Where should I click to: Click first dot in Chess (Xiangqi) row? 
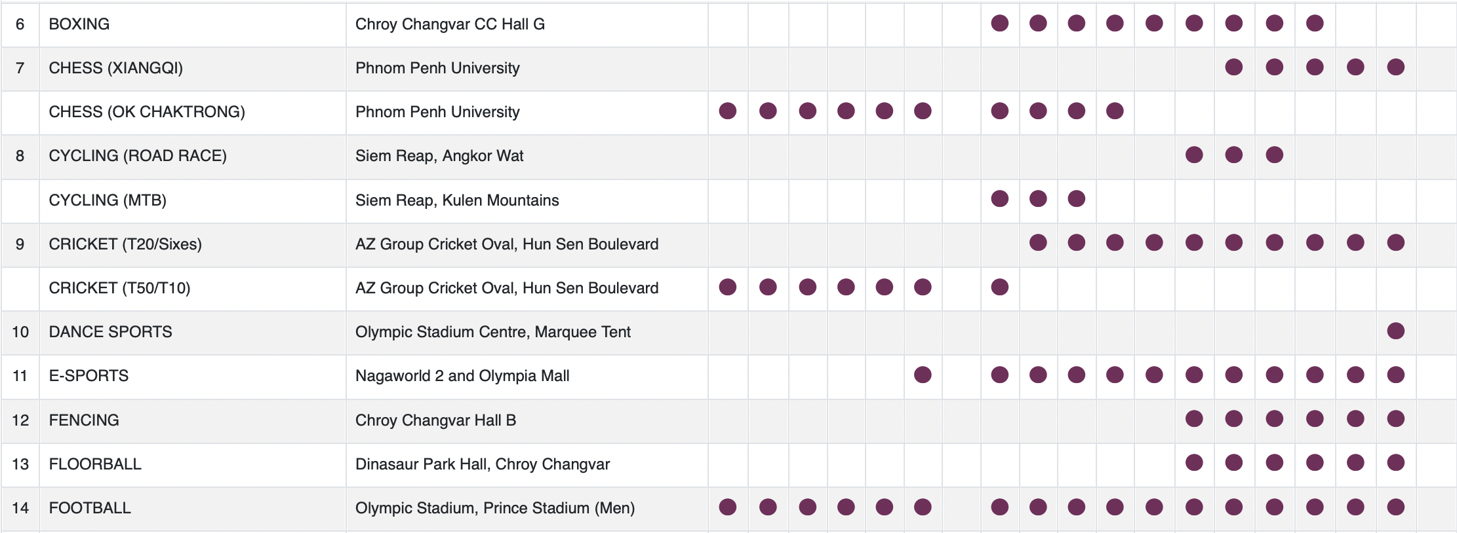tap(1233, 67)
